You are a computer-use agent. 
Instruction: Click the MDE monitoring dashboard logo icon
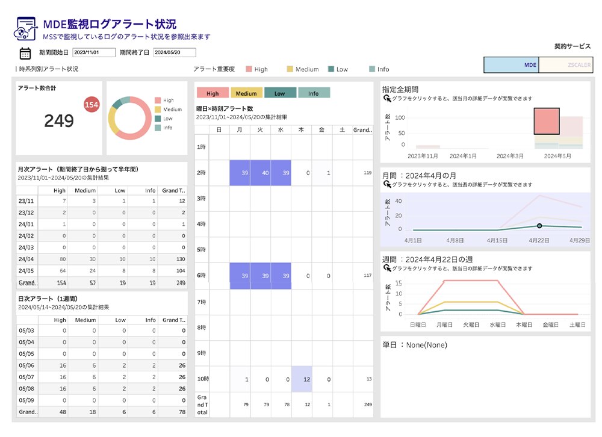pyautogui.click(x=25, y=29)
